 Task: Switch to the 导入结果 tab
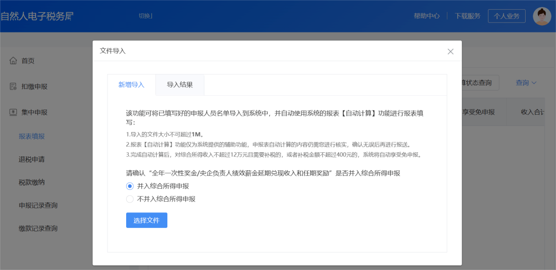180,85
